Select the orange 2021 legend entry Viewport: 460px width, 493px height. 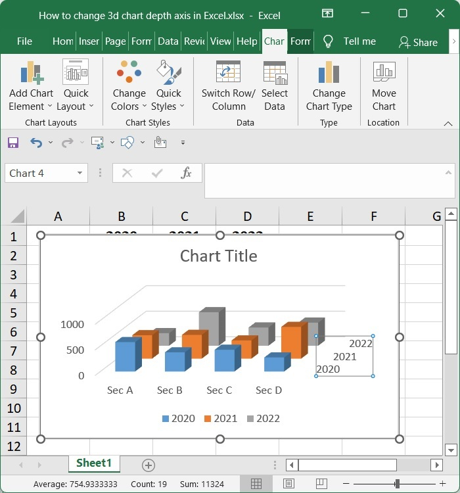coord(221,419)
